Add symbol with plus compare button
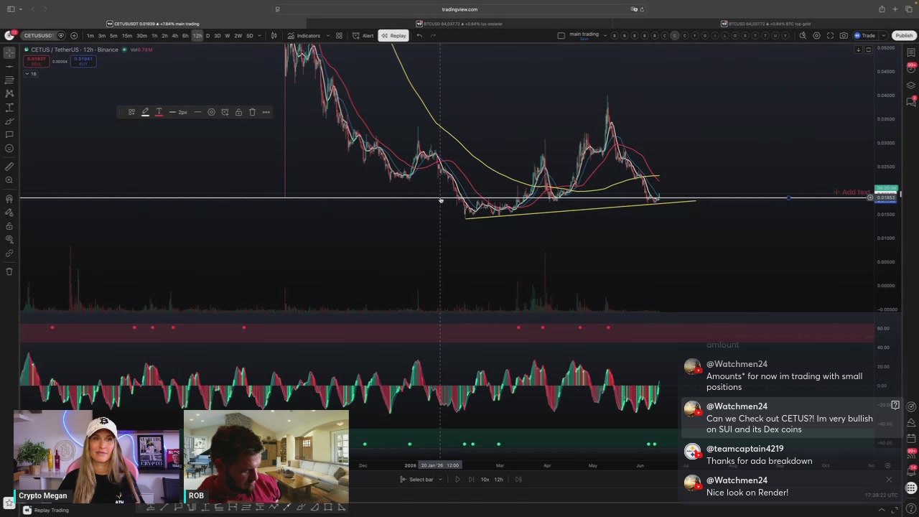919x517 pixels. click(x=74, y=35)
